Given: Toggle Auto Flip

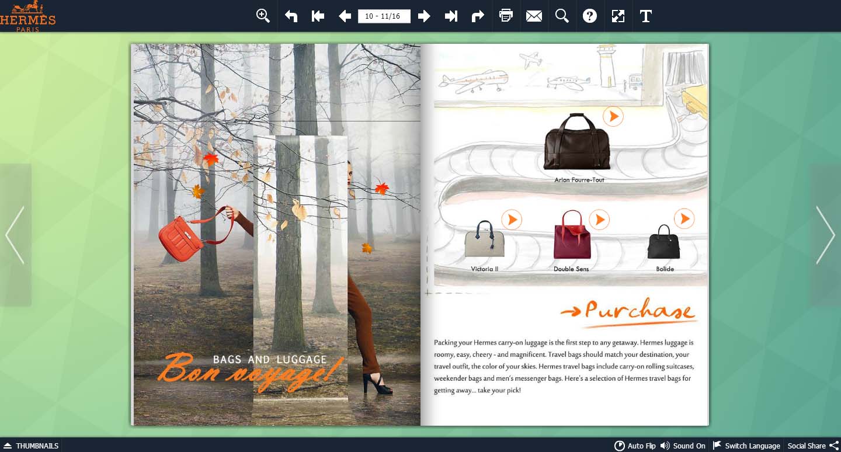Looking at the screenshot, I should click(x=635, y=446).
